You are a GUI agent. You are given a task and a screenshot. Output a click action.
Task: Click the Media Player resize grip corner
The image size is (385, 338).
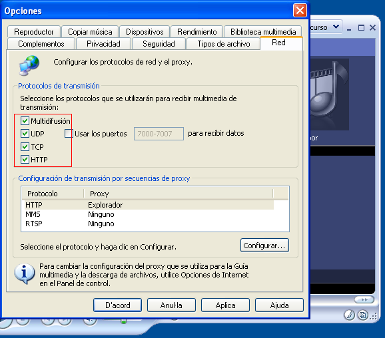374,317
